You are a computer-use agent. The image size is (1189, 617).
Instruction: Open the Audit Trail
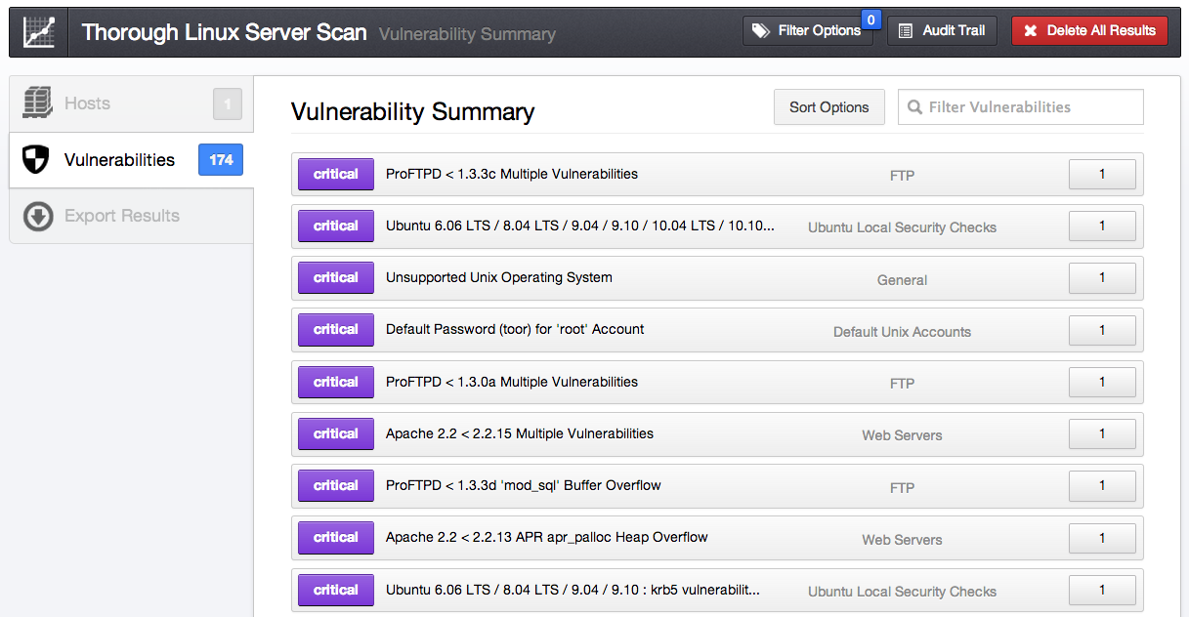[942, 30]
